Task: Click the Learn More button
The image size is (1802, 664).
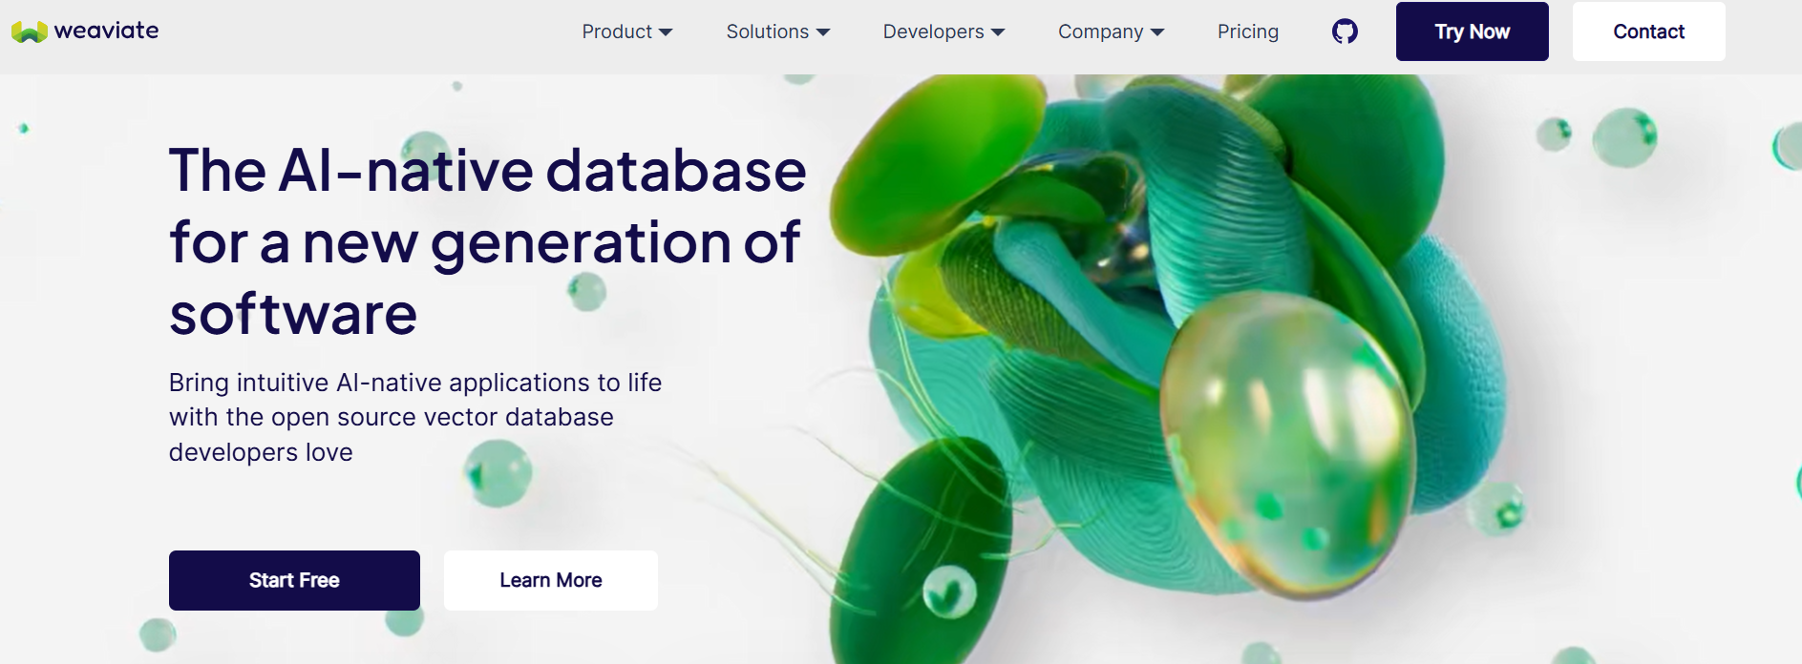Action: tap(551, 580)
